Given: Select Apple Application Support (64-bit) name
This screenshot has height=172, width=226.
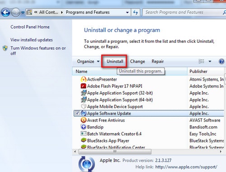Looking at the screenshot, I should (120, 100).
